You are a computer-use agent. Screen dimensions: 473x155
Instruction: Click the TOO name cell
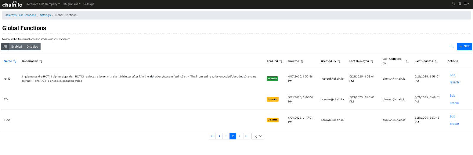pyautogui.click(x=7, y=120)
